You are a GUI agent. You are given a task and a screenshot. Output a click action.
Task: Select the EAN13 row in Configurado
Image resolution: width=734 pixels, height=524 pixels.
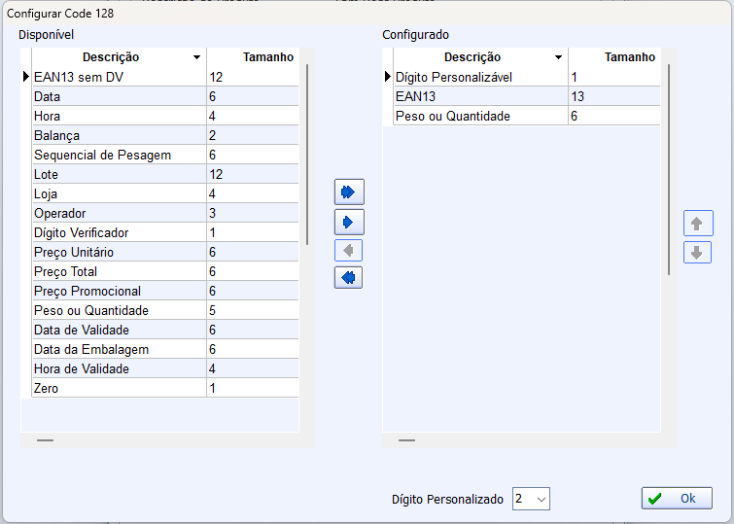[479, 96]
